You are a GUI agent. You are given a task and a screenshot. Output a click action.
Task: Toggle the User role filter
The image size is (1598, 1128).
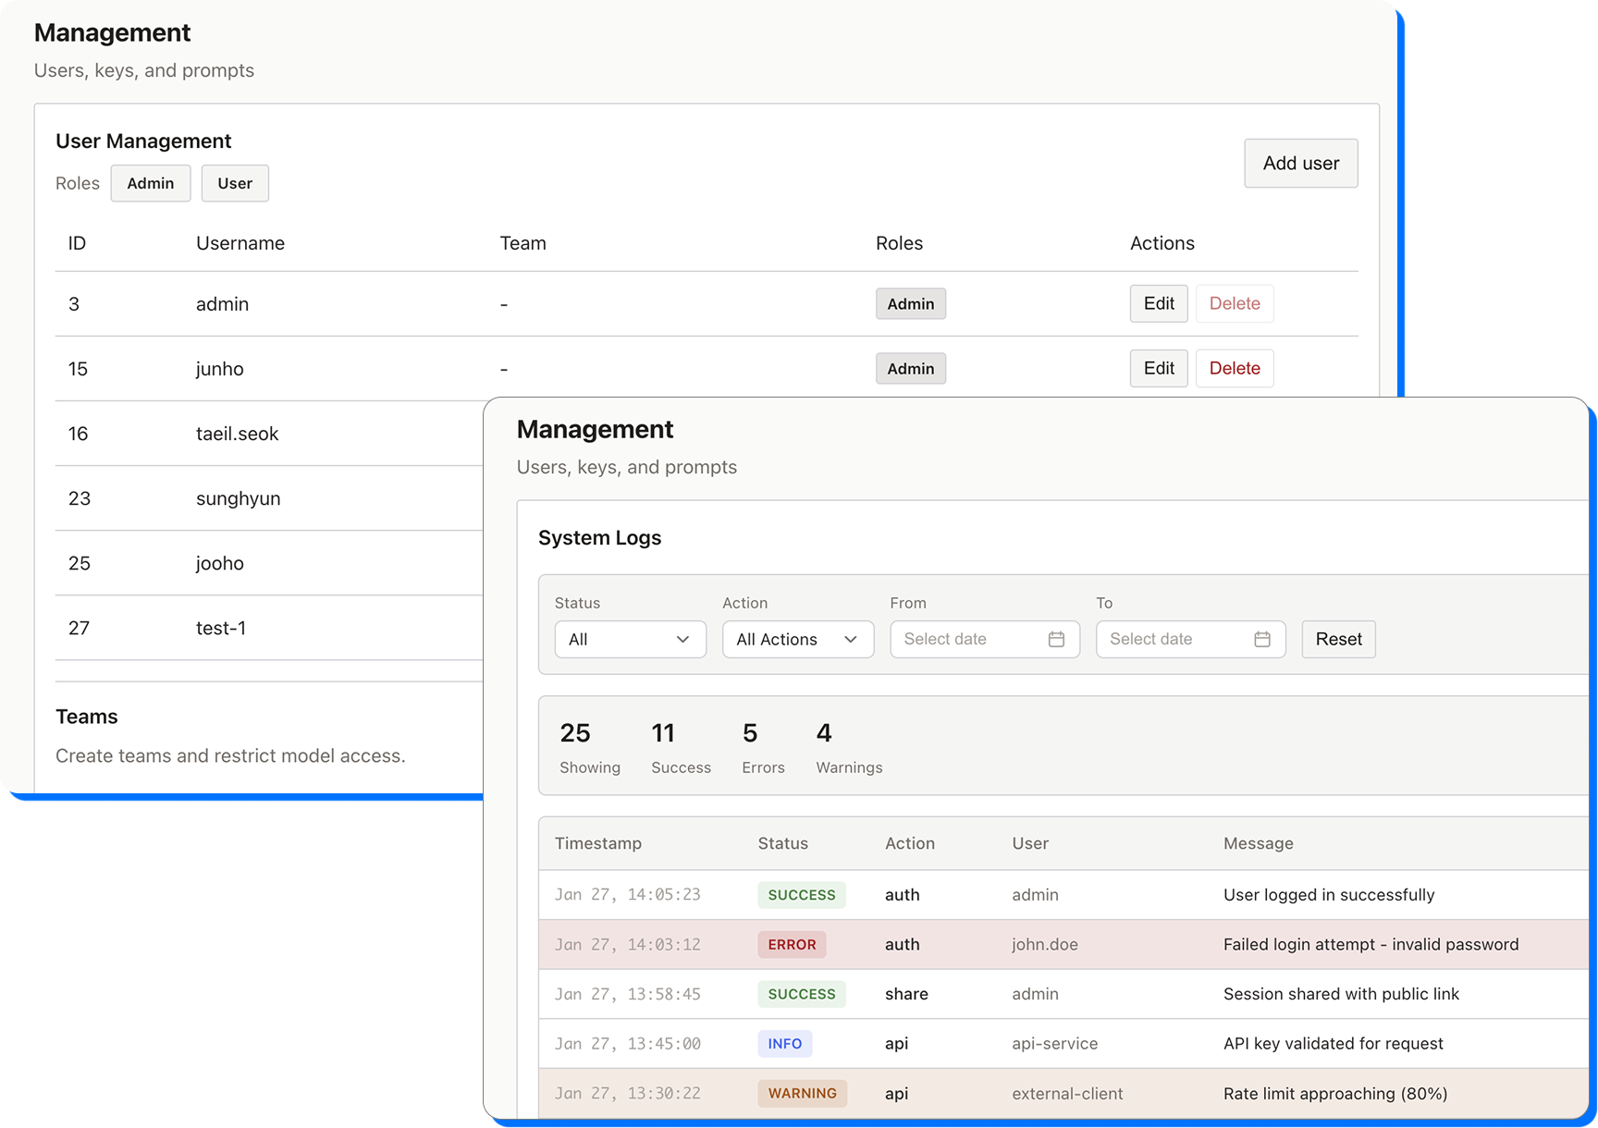[x=235, y=183]
